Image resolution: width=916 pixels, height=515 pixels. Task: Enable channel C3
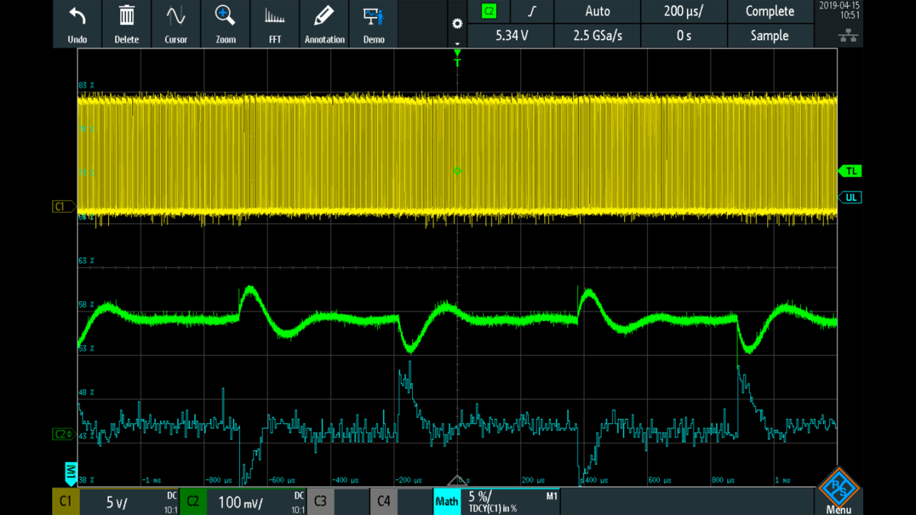tap(321, 502)
